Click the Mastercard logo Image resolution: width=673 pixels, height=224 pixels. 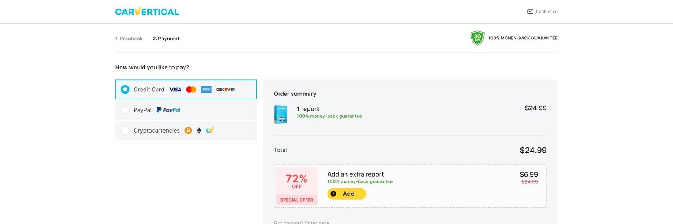coord(191,90)
